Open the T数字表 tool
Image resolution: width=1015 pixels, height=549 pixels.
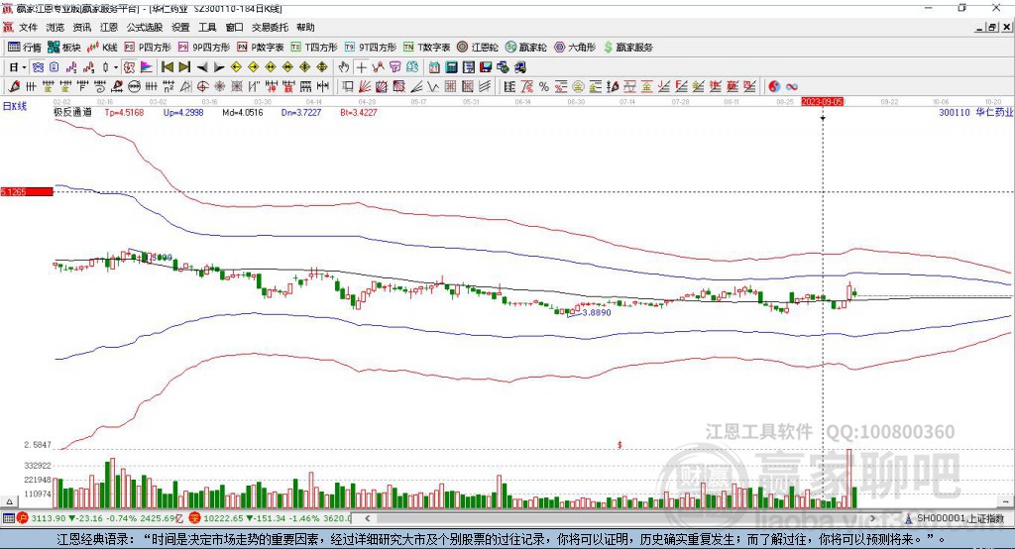426,48
